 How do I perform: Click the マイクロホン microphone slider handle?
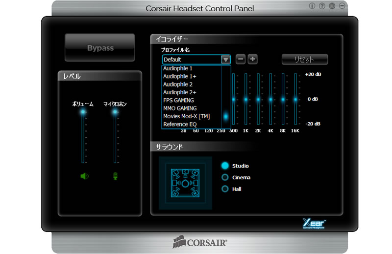click(115, 112)
